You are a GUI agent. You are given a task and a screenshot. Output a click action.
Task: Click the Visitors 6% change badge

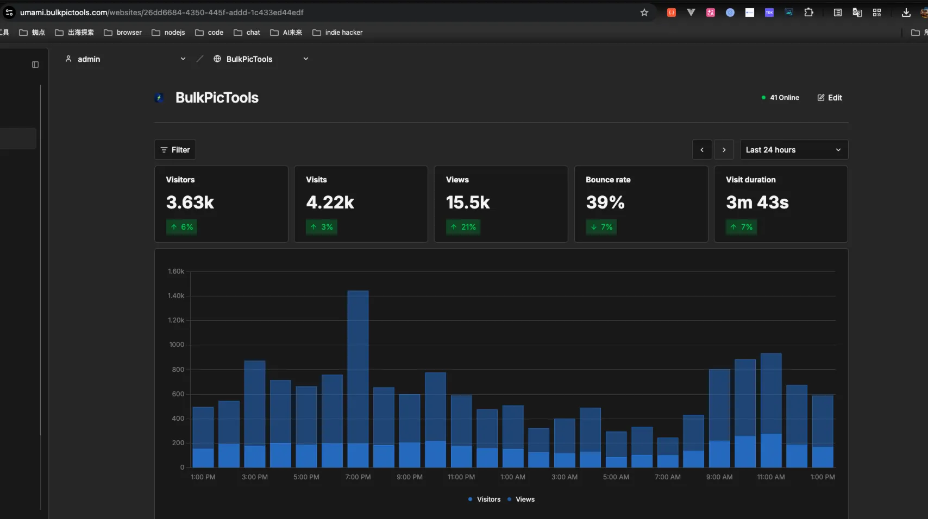(x=181, y=227)
